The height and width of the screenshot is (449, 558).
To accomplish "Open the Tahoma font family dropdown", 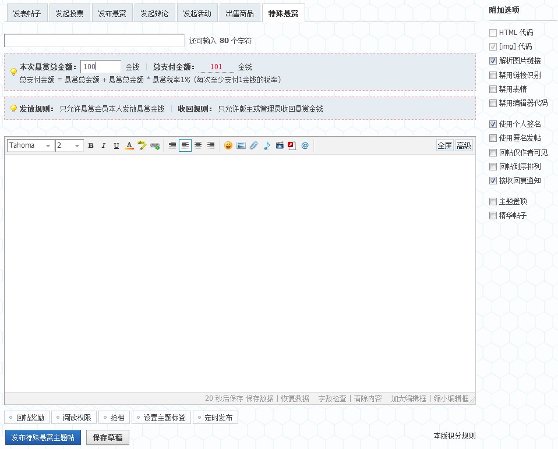I will pos(31,145).
